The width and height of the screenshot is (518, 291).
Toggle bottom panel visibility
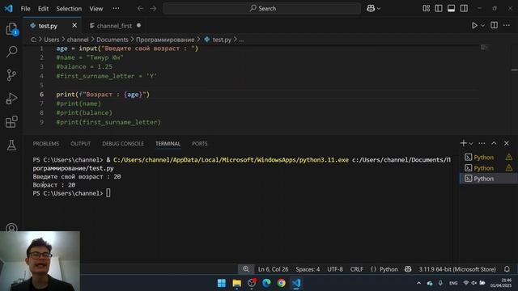(452, 8)
